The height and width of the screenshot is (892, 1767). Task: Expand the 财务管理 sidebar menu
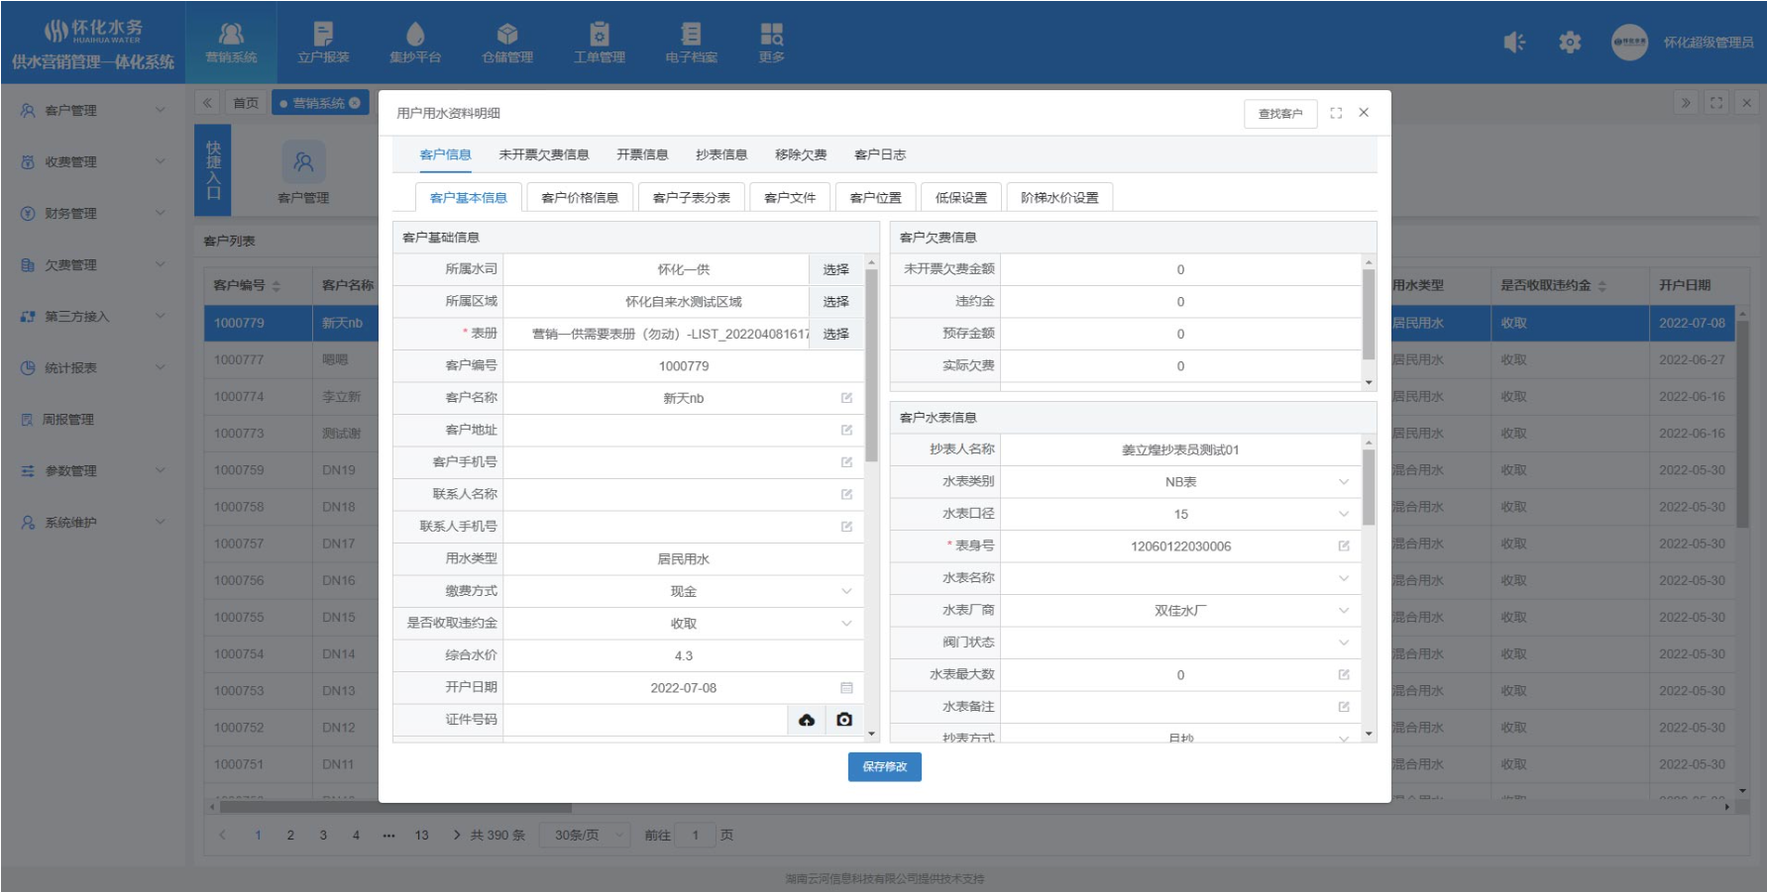(x=92, y=213)
